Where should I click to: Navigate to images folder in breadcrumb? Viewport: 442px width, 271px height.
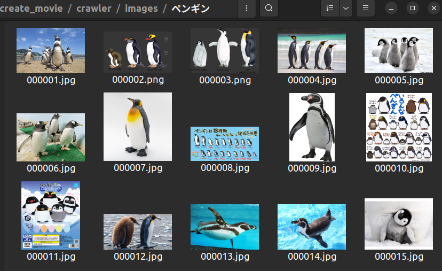click(141, 8)
